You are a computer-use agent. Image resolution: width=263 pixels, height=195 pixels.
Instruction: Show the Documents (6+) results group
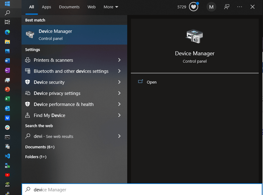pyautogui.click(x=40, y=147)
